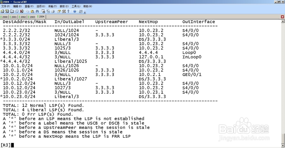Open the 帮助(H) menu
The width and height of the screenshot is (285, 148).
pos(87,6)
